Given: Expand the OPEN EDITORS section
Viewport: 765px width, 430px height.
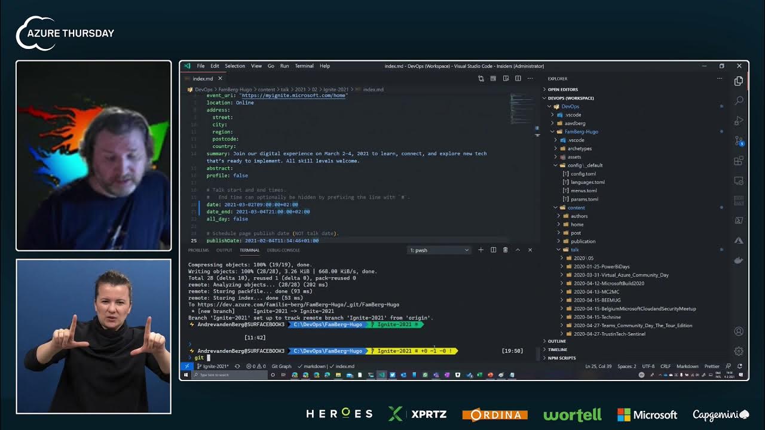Looking at the screenshot, I should pos(562,90).
